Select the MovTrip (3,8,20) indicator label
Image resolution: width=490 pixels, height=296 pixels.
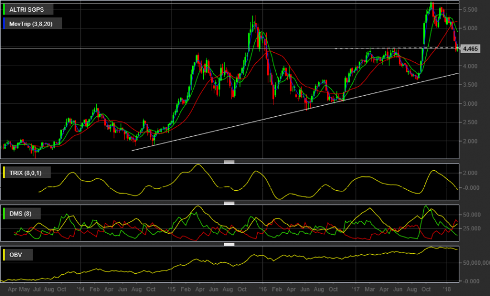(31, 24)
